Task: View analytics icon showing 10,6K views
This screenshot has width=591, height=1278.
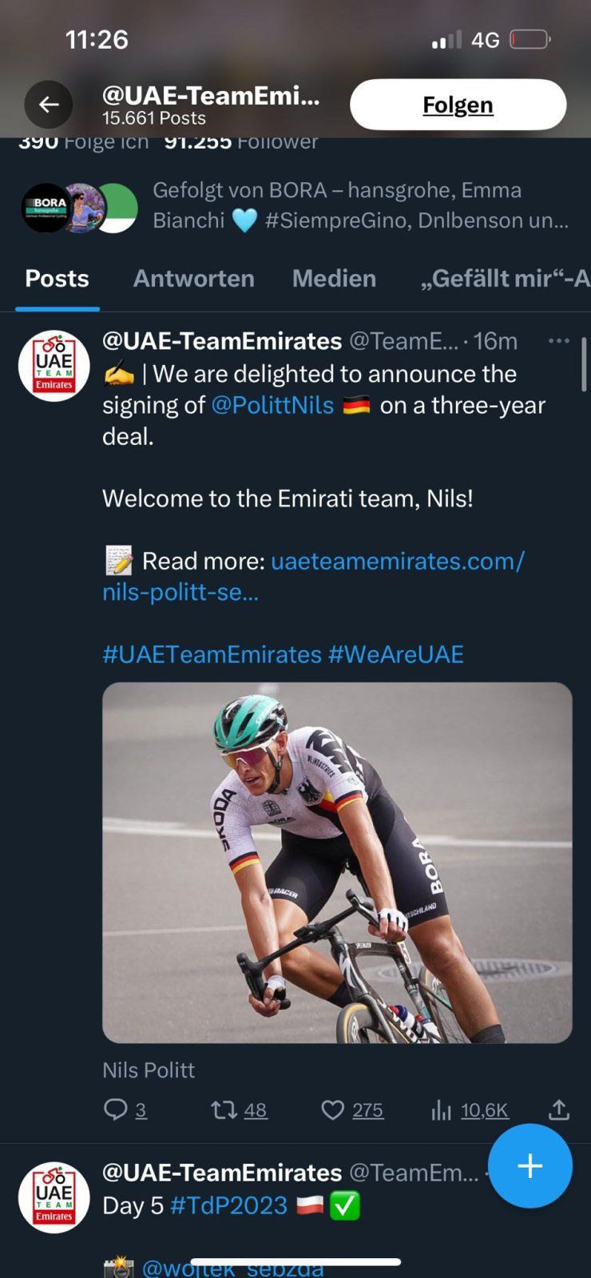Action: pos(442,1109)
